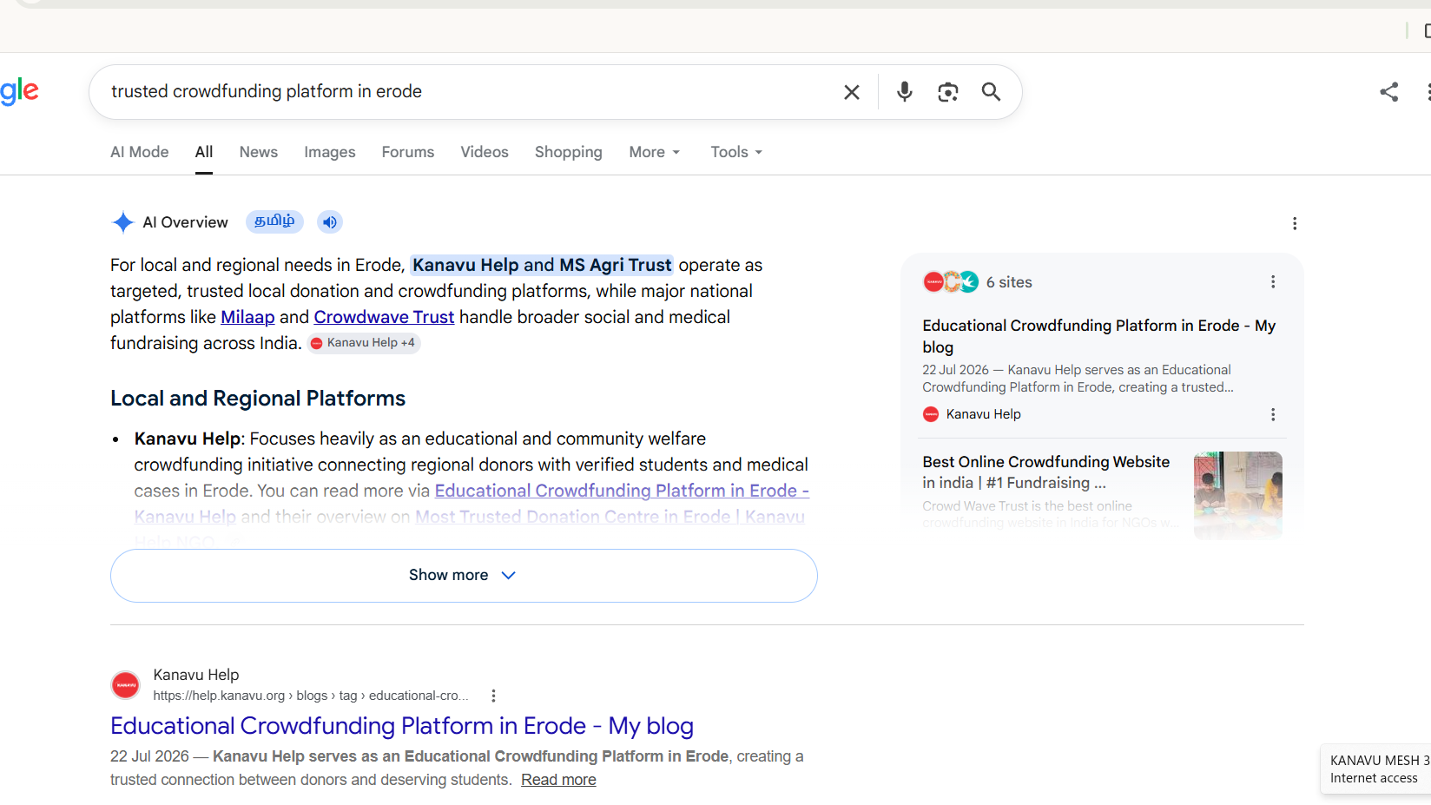Switch to the AI Mode tab
The height and width of the screenshot is (805, 1431).
[140, 152]
